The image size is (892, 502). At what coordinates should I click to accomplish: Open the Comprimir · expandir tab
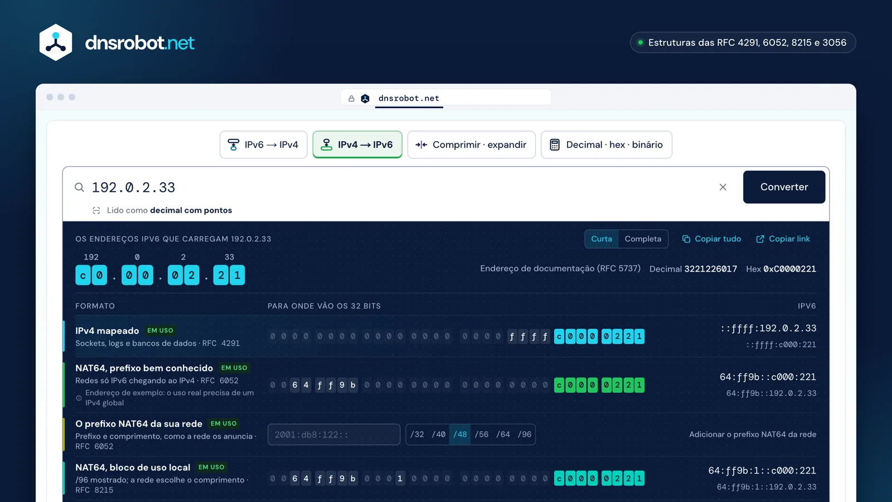(x=471, y=145)
